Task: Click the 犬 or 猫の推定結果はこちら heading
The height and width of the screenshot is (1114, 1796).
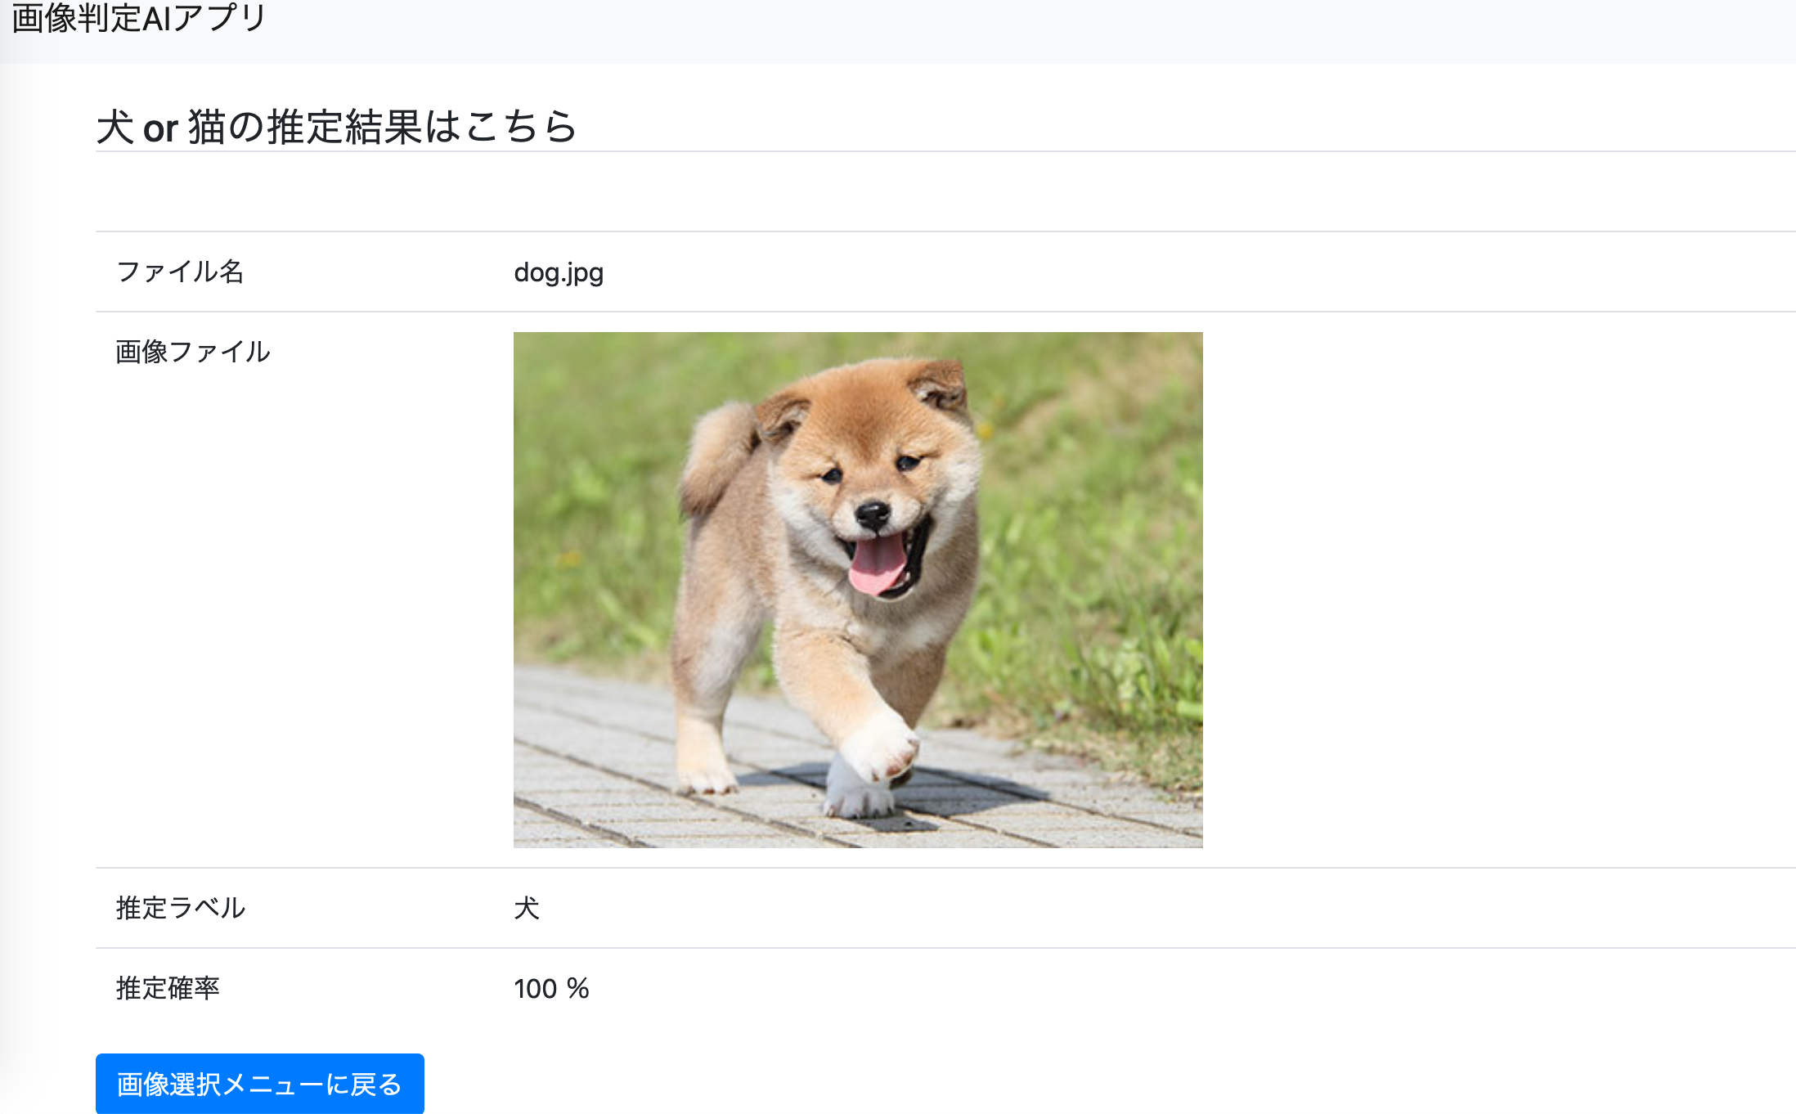Action: tap(336, 127)
